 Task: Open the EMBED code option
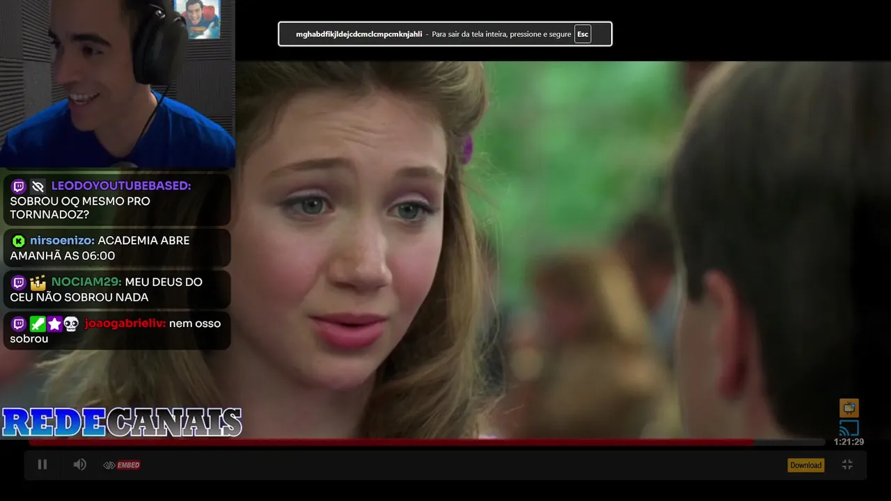pyautogui.click(x=122, y=465)
